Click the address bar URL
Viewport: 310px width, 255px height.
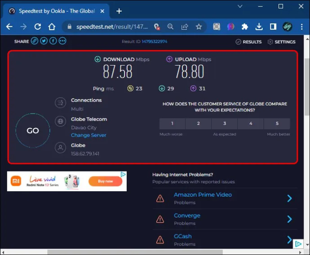[x=112, y=26]
